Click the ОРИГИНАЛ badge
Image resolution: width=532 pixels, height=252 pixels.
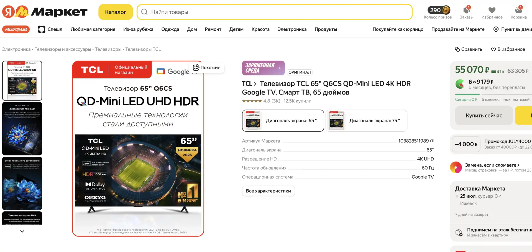pos(300,72)
